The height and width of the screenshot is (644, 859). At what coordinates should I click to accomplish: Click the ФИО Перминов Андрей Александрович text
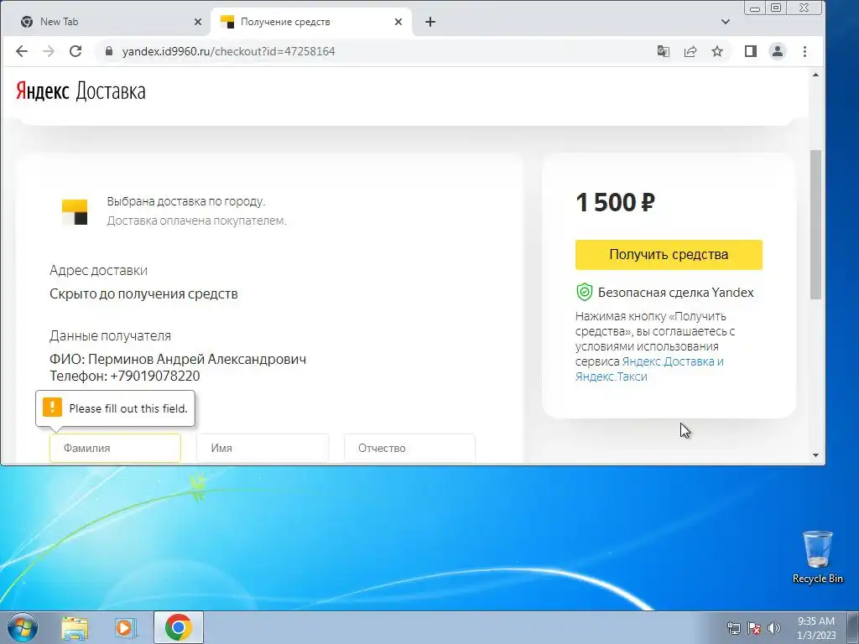[x=178, y=359]
